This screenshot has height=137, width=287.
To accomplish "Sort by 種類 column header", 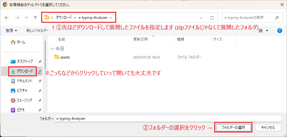I will tap(181, 39).
